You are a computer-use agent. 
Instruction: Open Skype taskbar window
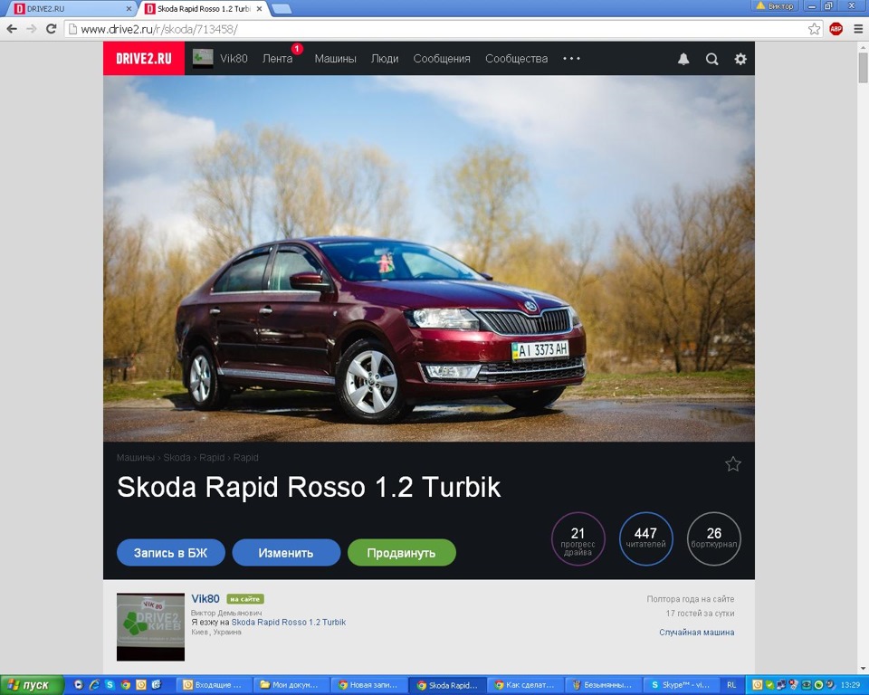pos(680,685)
